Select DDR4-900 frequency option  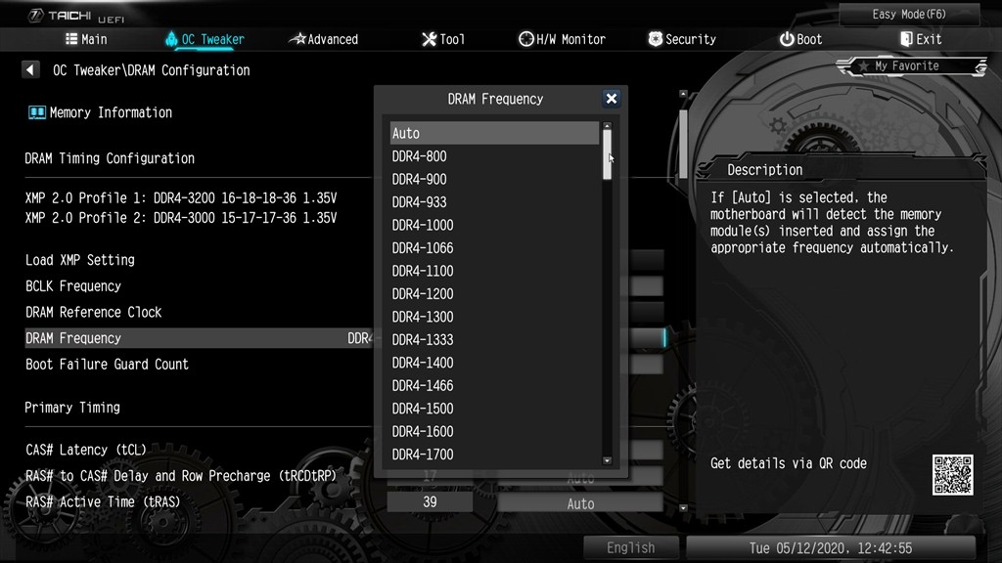coord(494,180)
